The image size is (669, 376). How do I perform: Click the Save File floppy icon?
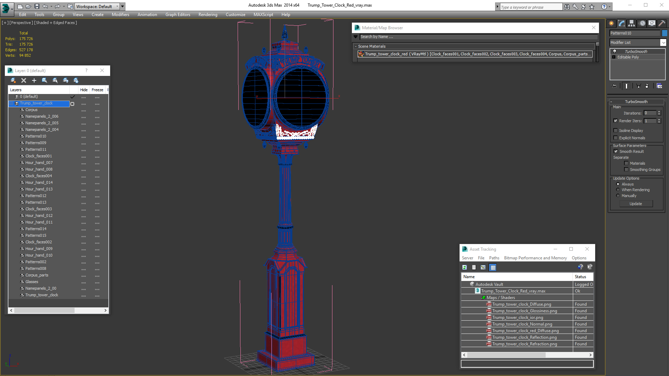pyautogui.click(x=37, y=6)
